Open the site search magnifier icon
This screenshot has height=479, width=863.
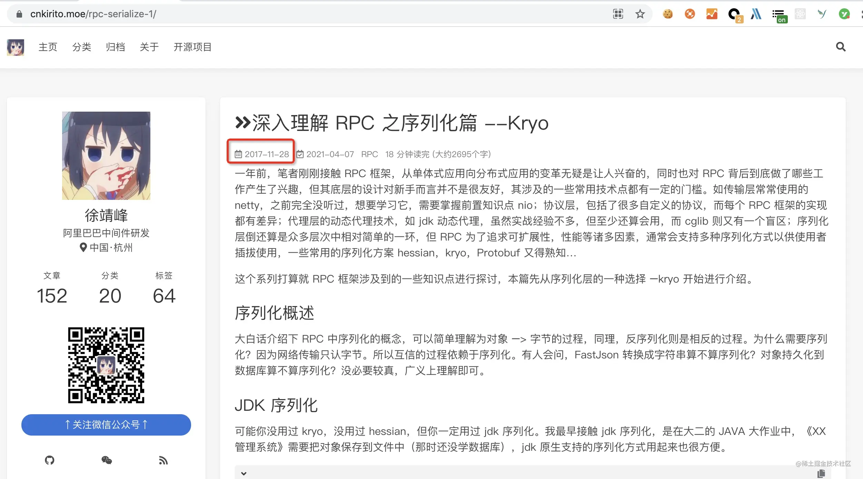pos(841,47)
